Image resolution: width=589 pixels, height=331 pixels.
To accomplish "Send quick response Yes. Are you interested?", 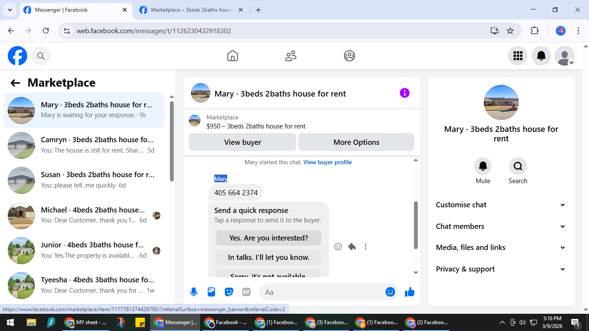I will pos(269,238).
